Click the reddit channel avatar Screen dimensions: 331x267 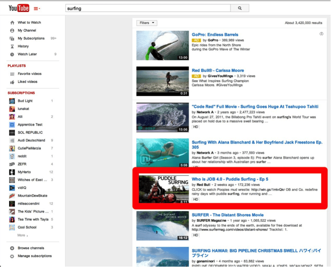(x=12, y=156)
